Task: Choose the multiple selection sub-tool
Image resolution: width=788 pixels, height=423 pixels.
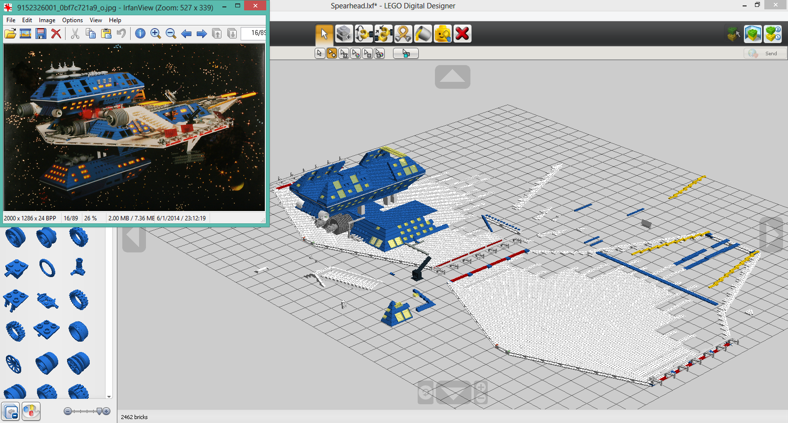Action: point(332,53)
